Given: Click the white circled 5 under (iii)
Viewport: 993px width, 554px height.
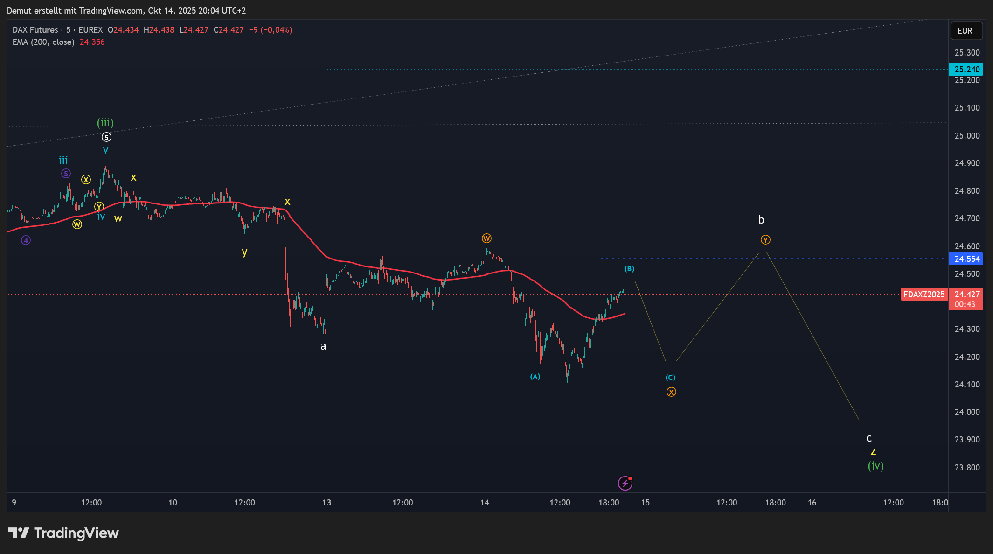Looking at the screenshot, I should point(106,137).
